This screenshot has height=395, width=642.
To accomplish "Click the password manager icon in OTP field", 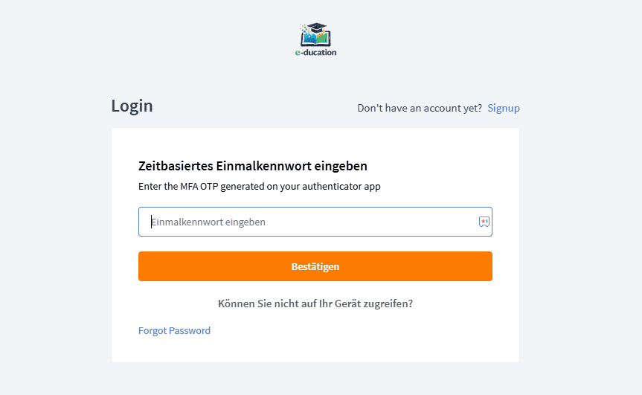I will pyautogui.click(x=484, y=222).
